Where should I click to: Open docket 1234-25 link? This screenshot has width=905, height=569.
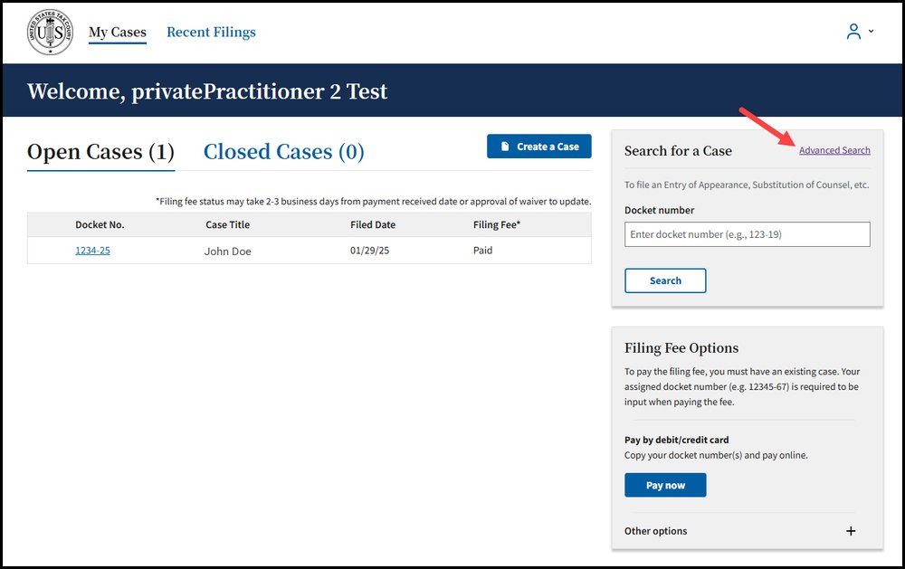[92, 251]
